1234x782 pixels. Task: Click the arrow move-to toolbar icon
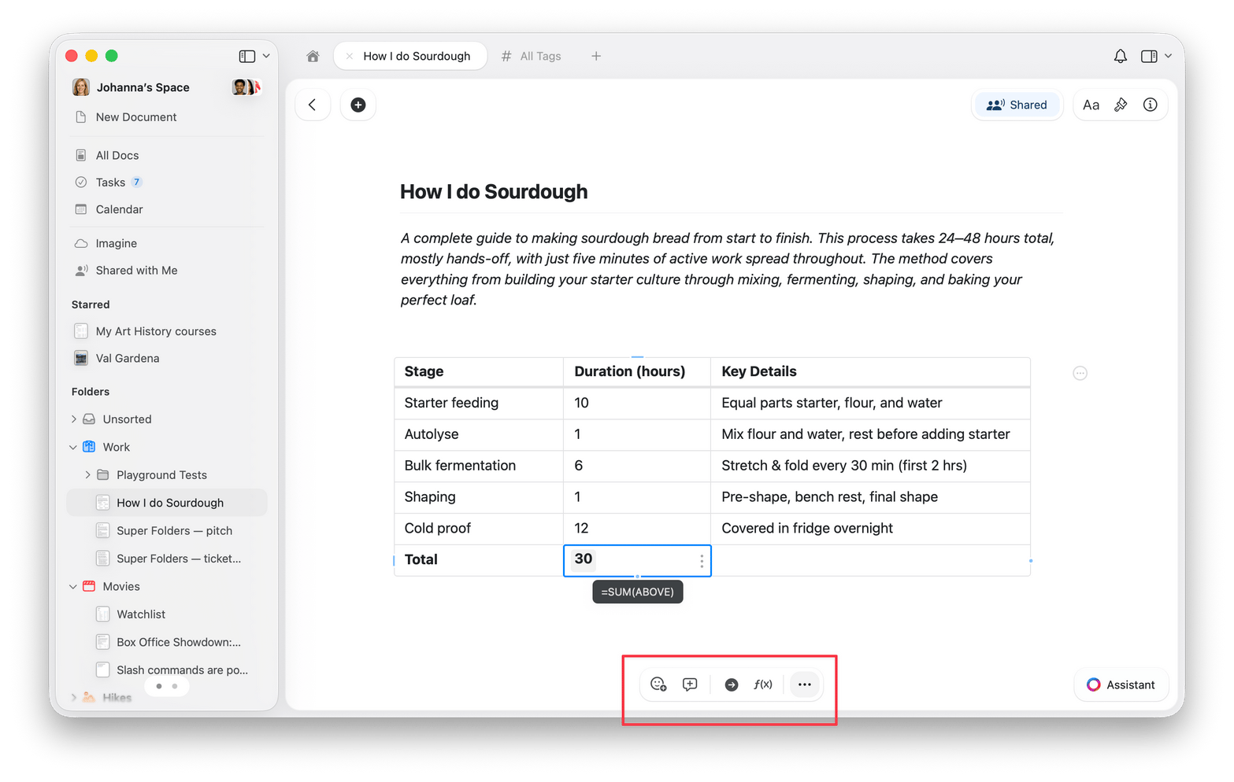pyautogui.click(x=732, y=685)
